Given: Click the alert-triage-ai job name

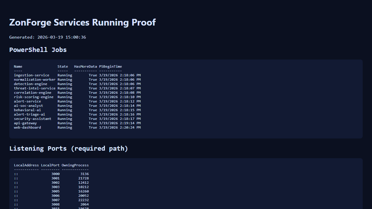Looking at the screenshot, I should pyautogui.click(x=29, y=114).
